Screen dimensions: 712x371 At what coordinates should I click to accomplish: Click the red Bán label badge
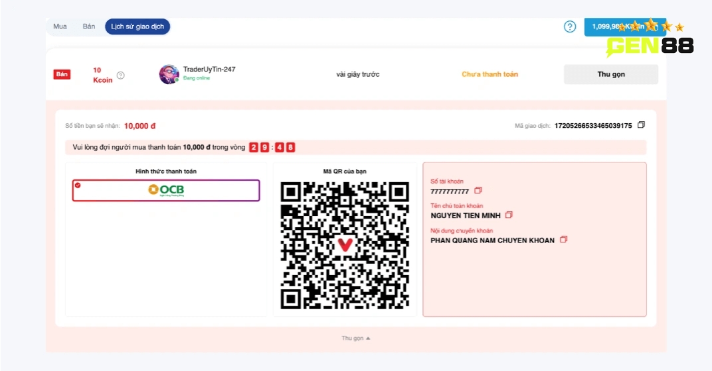coord(62,74)
